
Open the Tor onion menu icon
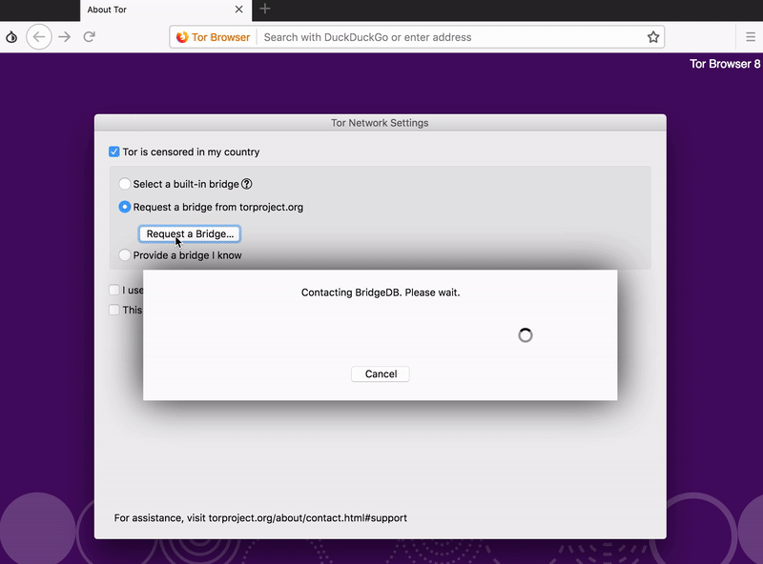11,37
